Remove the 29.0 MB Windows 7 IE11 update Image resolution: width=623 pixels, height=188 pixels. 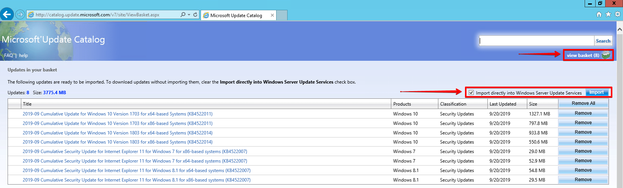pos(583,151)
